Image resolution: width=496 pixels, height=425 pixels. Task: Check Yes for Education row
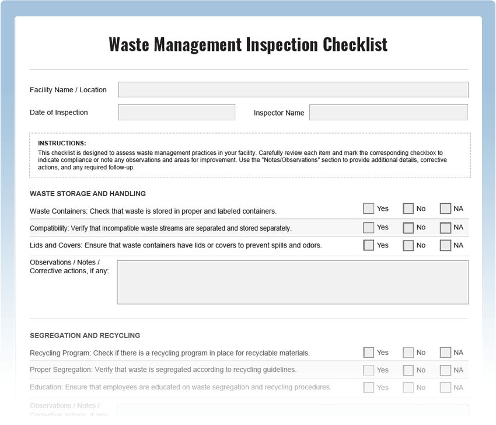pyautogui.click(x=369, y=387)
